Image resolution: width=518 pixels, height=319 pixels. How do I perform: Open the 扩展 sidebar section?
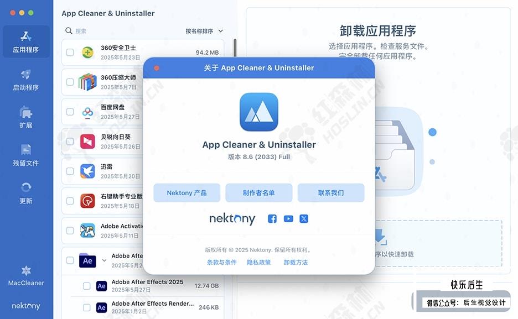[x=26, y=117]
